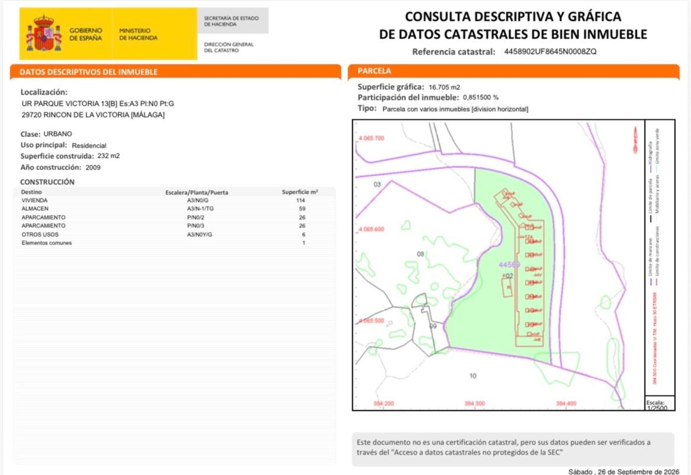Select the APARCAMIENTO row with P/N0/2
Screen dimensions: 691x475
175,217
